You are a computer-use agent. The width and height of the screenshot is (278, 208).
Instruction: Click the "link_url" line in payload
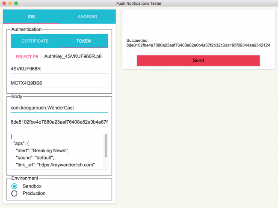[55, 165]
